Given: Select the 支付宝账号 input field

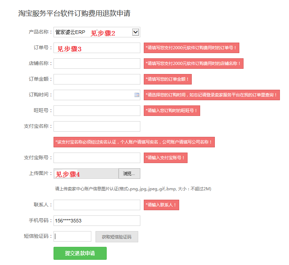Looking at the screenshot, I should click(x=97, y=158).
